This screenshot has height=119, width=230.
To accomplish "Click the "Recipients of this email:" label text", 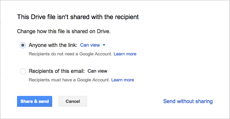I will click(57, 71).
